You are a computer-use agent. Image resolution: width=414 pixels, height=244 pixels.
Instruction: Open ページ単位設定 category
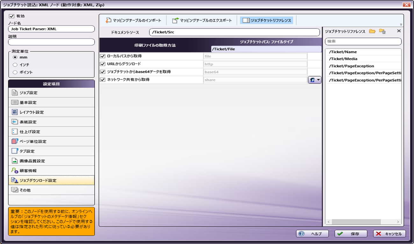pyautogui.click(x=52, y=141)
